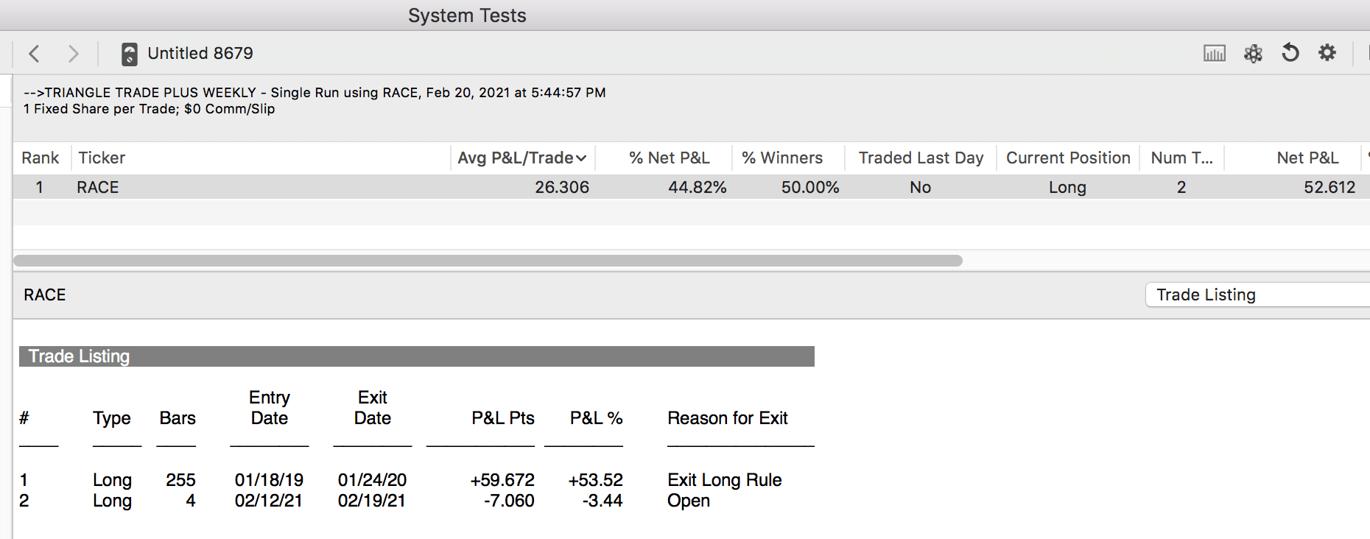Sort by Traded Last Day column
The image size is (1370, 539).
coord(921,158)
